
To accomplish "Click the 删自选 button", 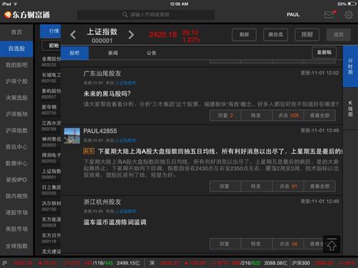I will pyautogui.click(x=276, y=35).
